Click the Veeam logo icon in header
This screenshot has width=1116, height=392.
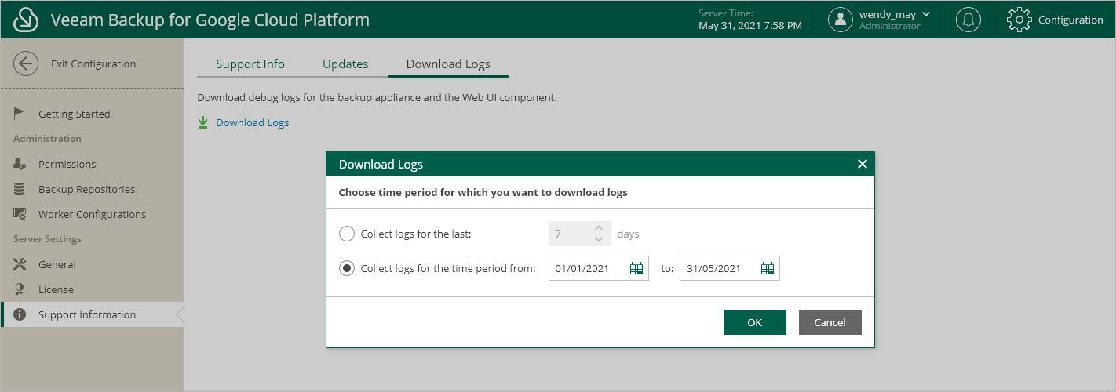pos(26,20)
